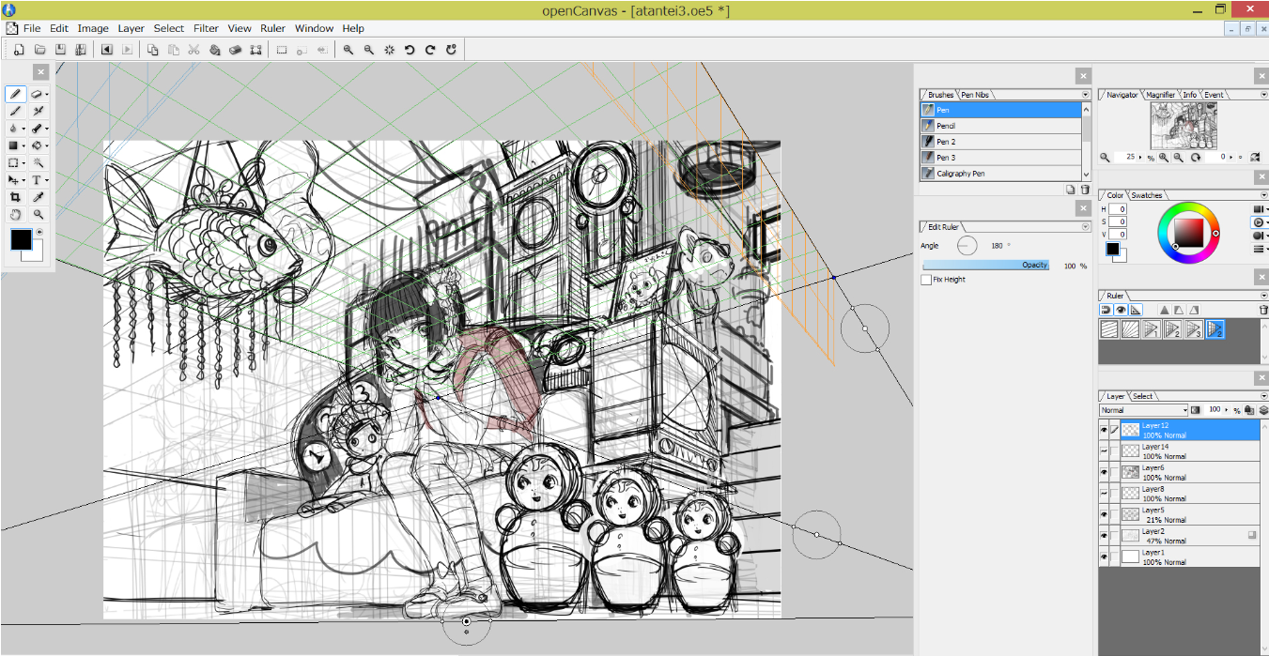The height and width of the screenshot is (656, 1269).
Task: Click the ruler Opacity slider
Action: [x=986, y=266]
